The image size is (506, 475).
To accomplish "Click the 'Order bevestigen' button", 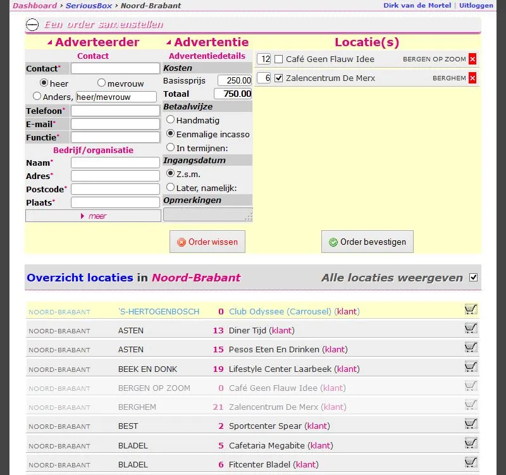I will [367, 242].
